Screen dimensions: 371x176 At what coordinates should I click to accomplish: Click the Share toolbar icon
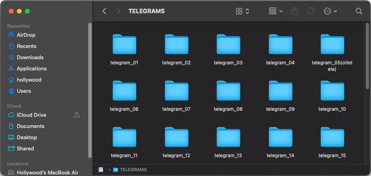tap(295, 11)
